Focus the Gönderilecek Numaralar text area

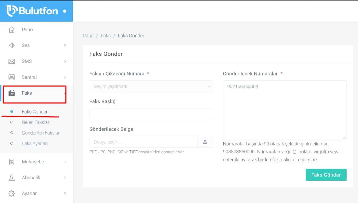(x=285, y=110)
